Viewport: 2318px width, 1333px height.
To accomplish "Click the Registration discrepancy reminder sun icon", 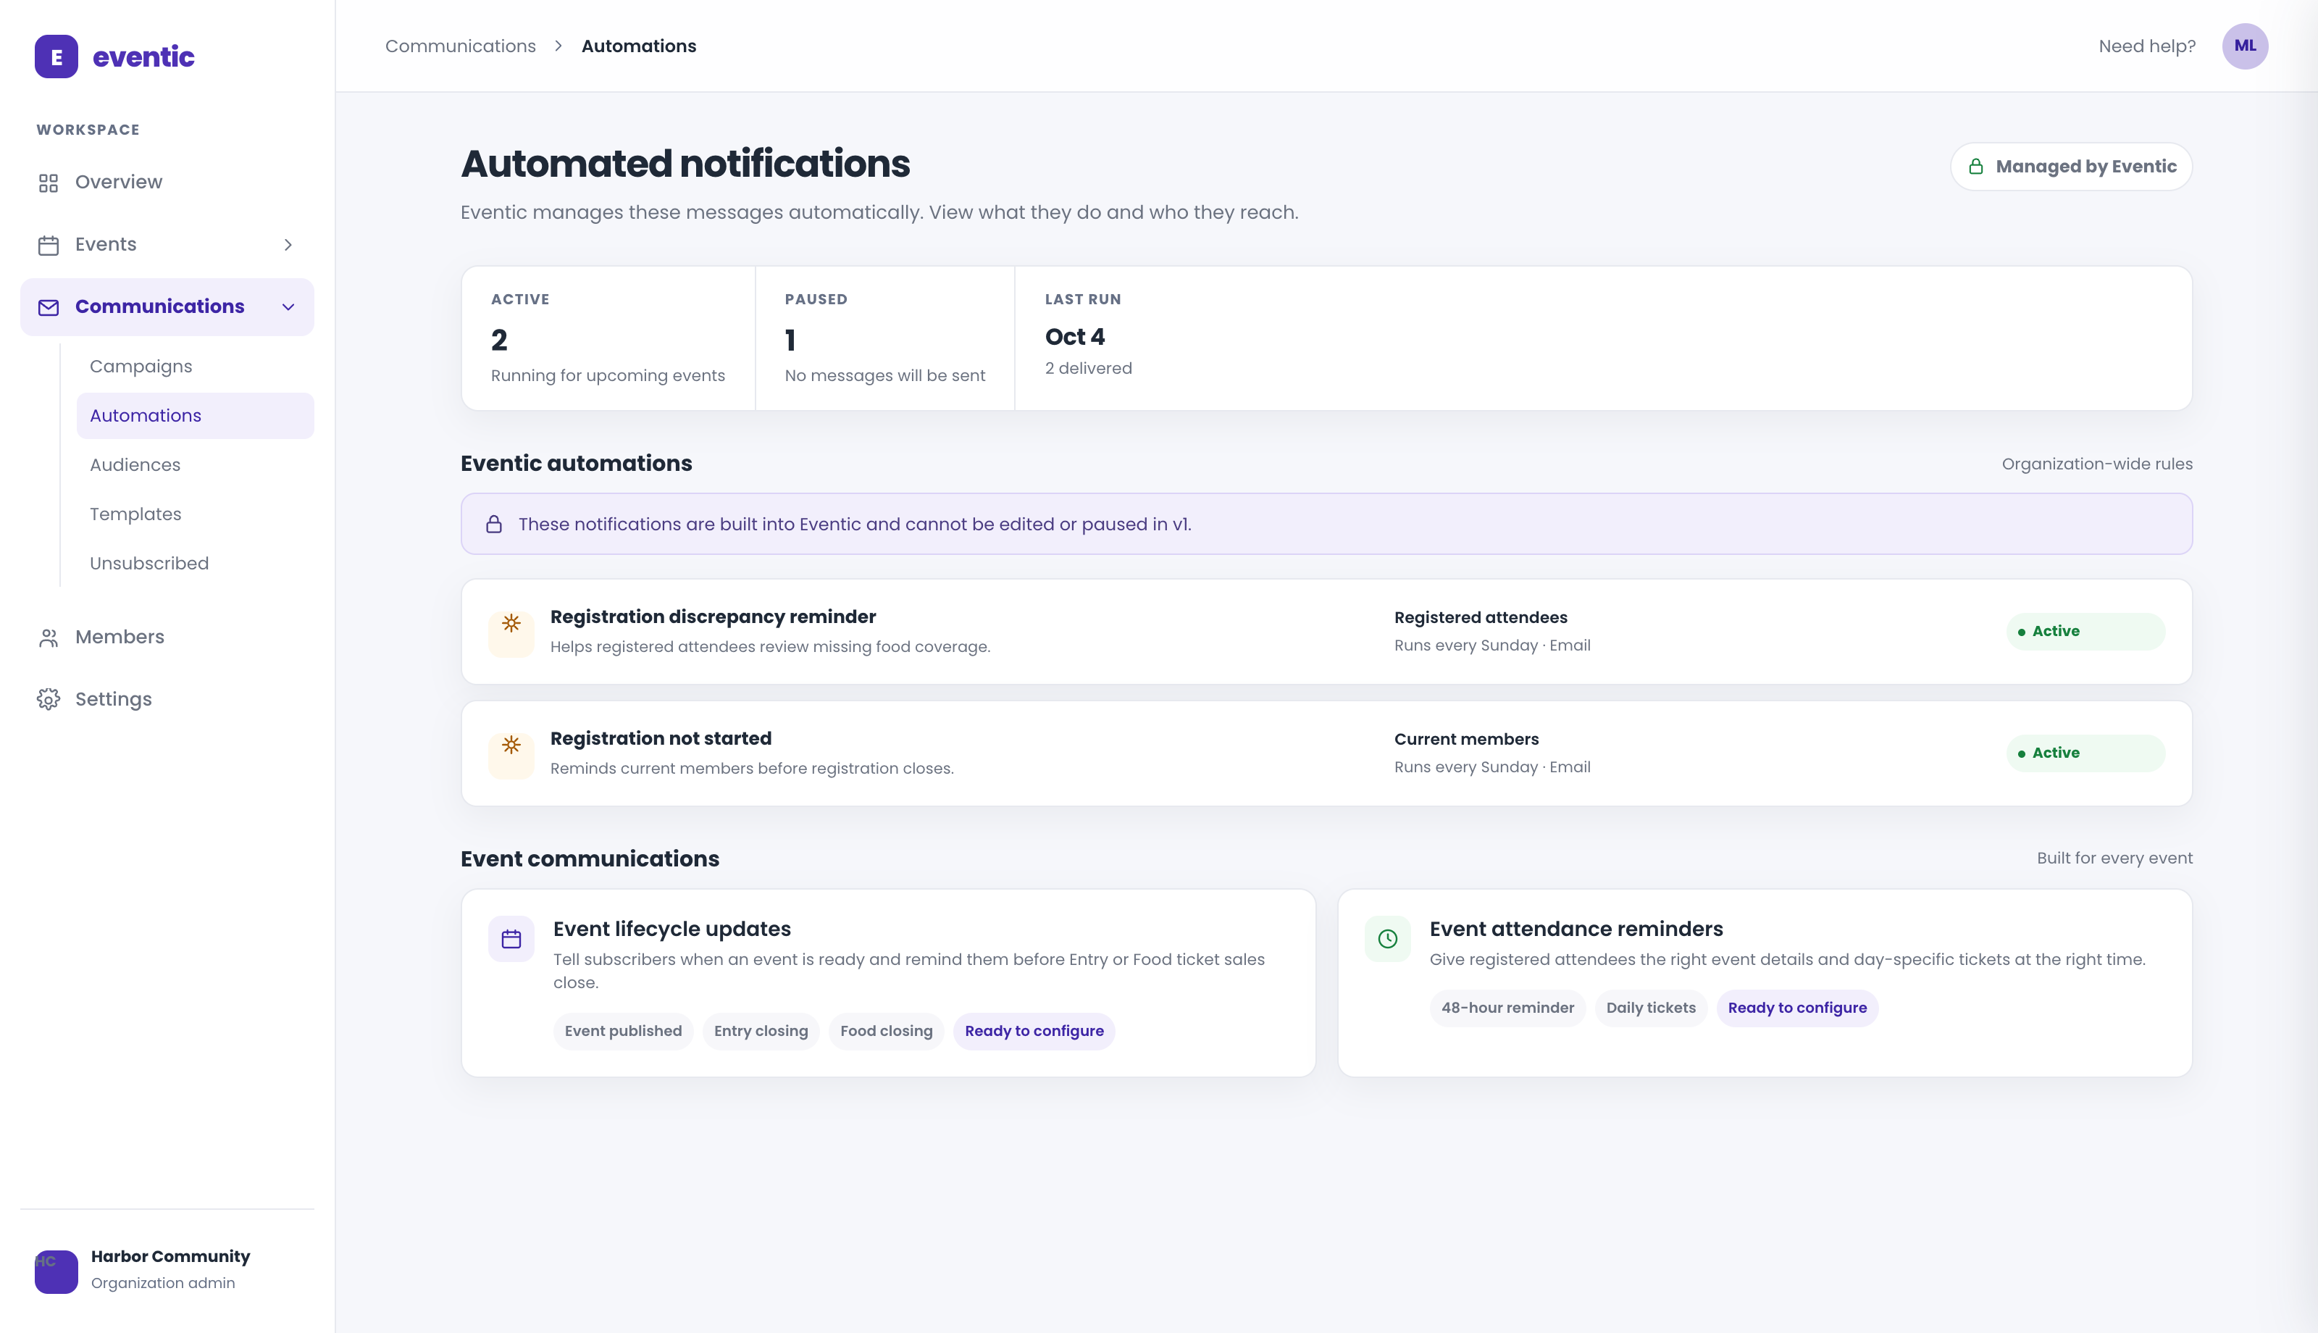I will [x=511, y=624].
